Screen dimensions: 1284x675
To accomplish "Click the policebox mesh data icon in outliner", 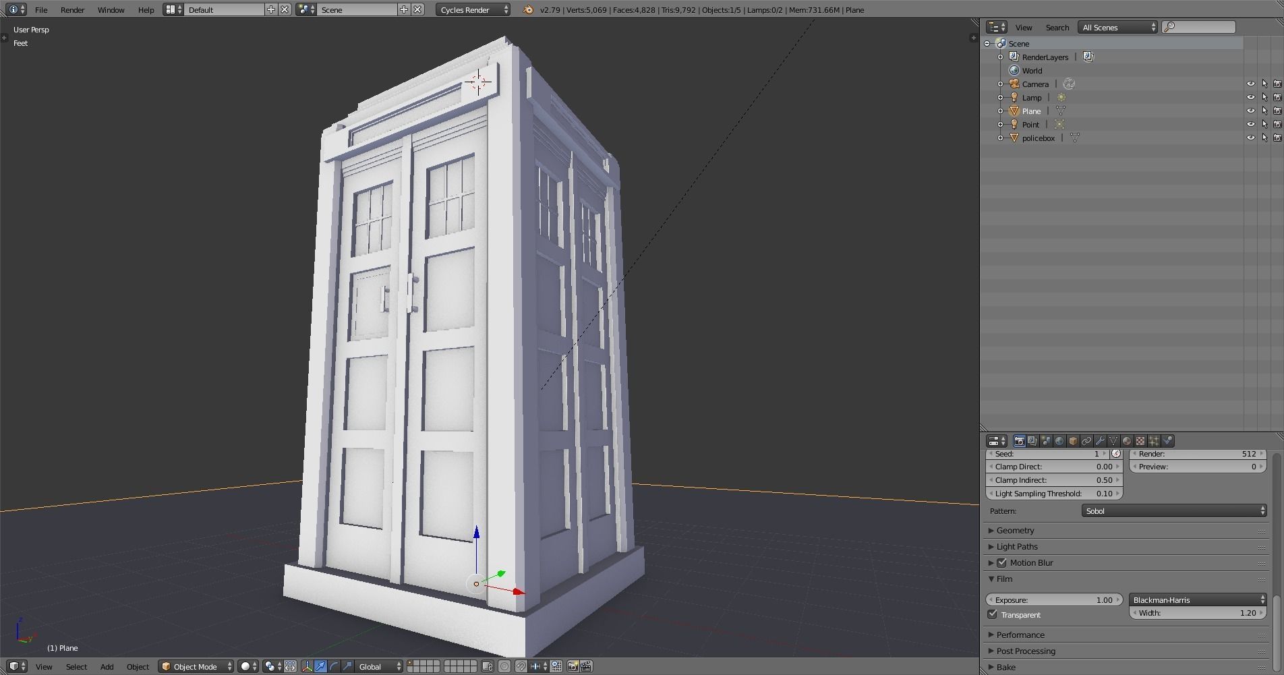I will pos(1075,138).
